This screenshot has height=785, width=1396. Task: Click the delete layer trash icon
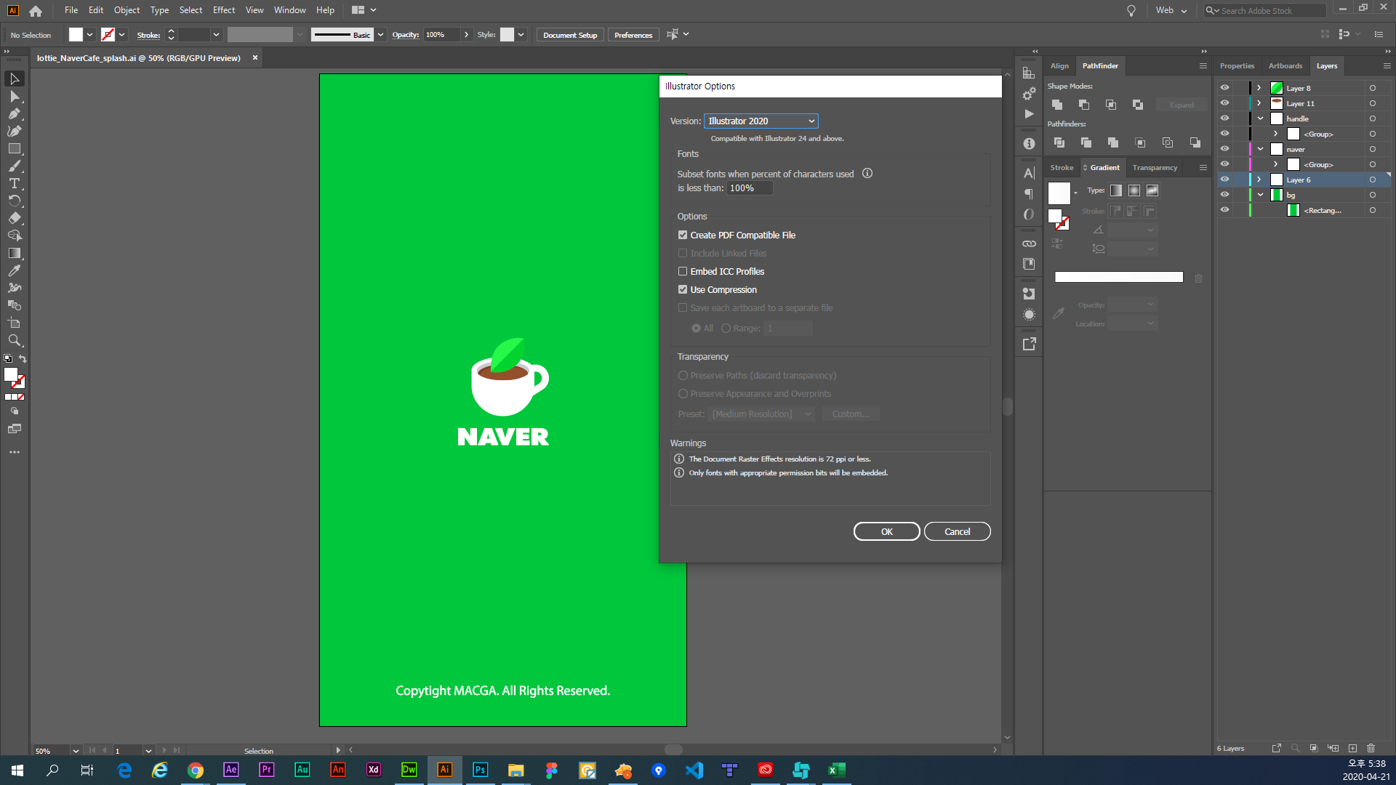pos(1371,748)
